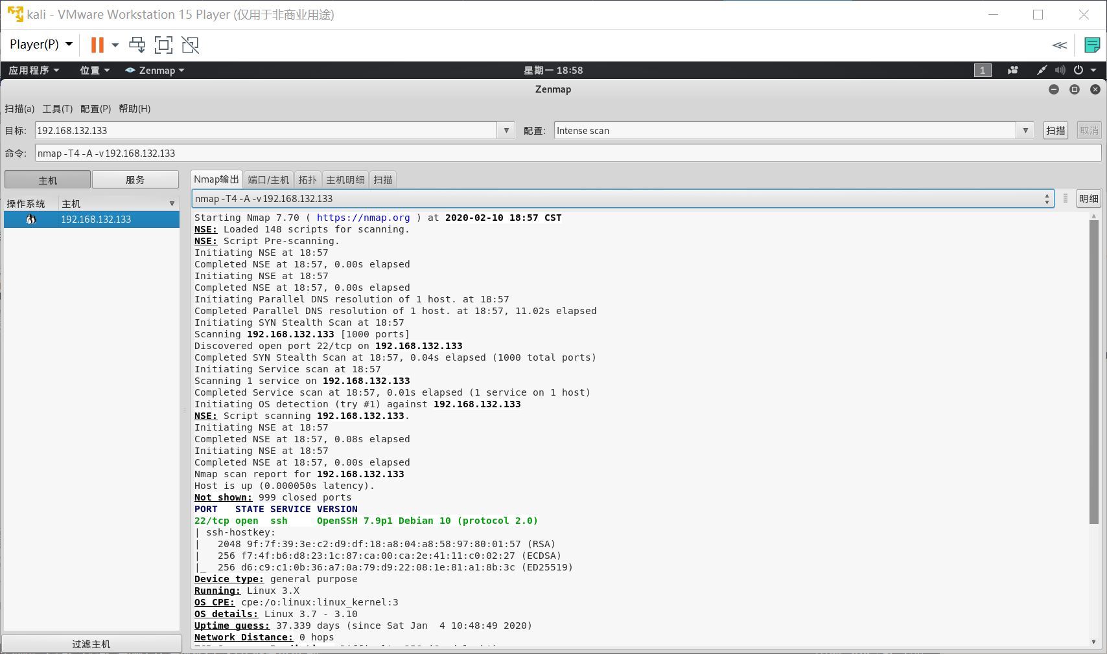Select host 192.168.132.133 in host list
The width and height of the screenshot is (1107, 654).
[96, 219]
